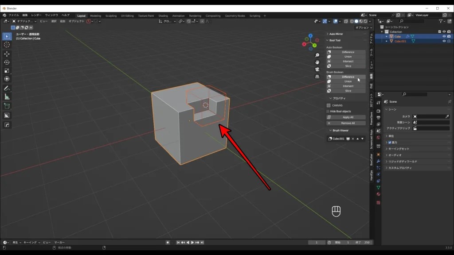Open the レンダー menu
Viewport: 454px width, 255px height.
click(x=36, y=15)
